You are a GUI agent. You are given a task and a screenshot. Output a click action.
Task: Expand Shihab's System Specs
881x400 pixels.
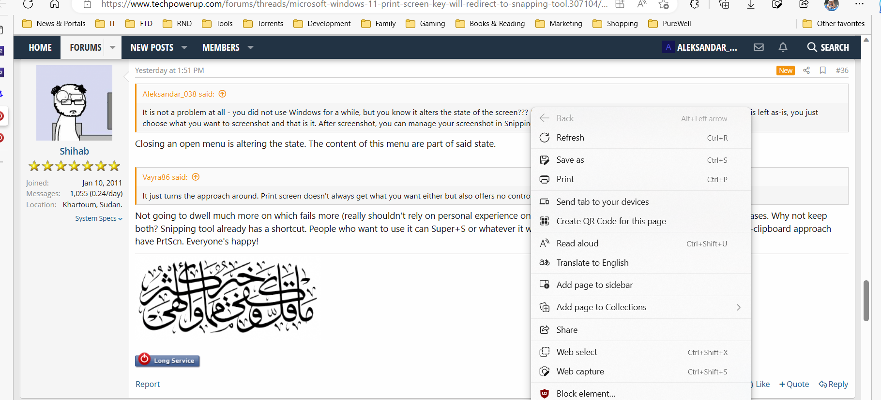pos(99,218)
